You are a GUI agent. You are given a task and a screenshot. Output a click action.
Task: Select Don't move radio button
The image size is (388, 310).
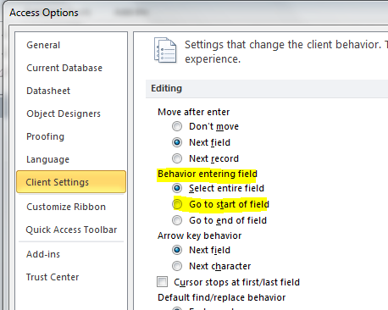[177, 126]
